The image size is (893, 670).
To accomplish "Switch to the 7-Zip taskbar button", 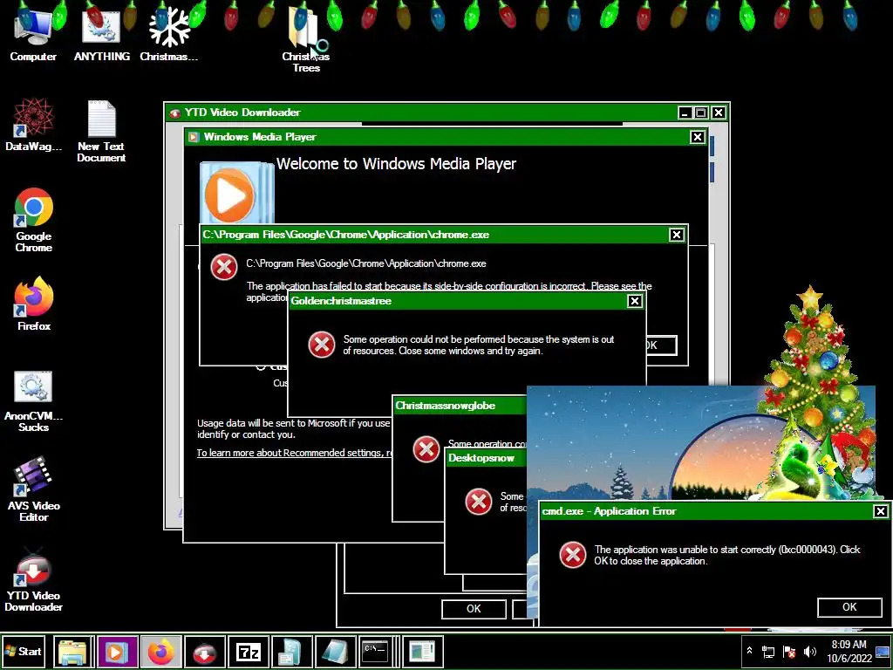I will (x=248, y=652).
